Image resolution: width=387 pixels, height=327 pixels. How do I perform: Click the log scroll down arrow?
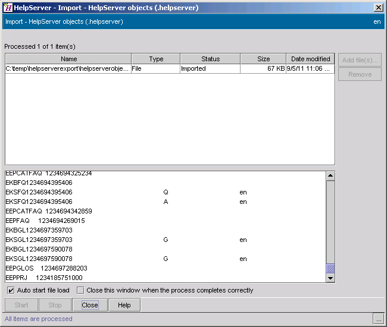click(330, 278)
